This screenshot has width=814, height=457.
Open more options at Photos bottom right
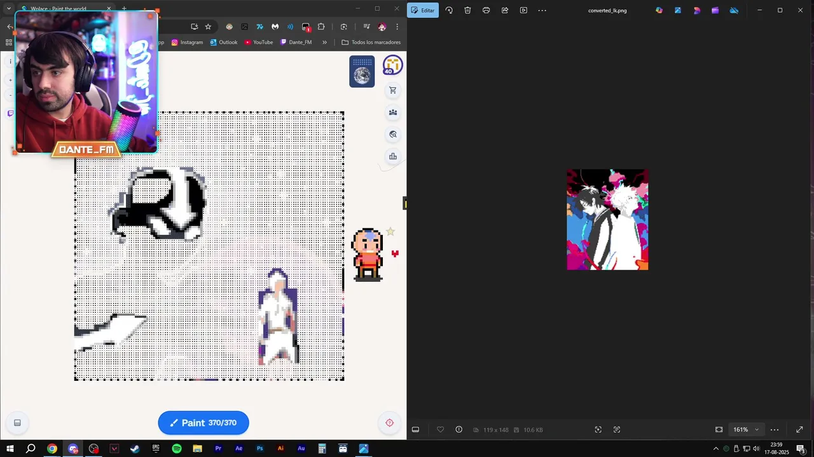point(775,430)
